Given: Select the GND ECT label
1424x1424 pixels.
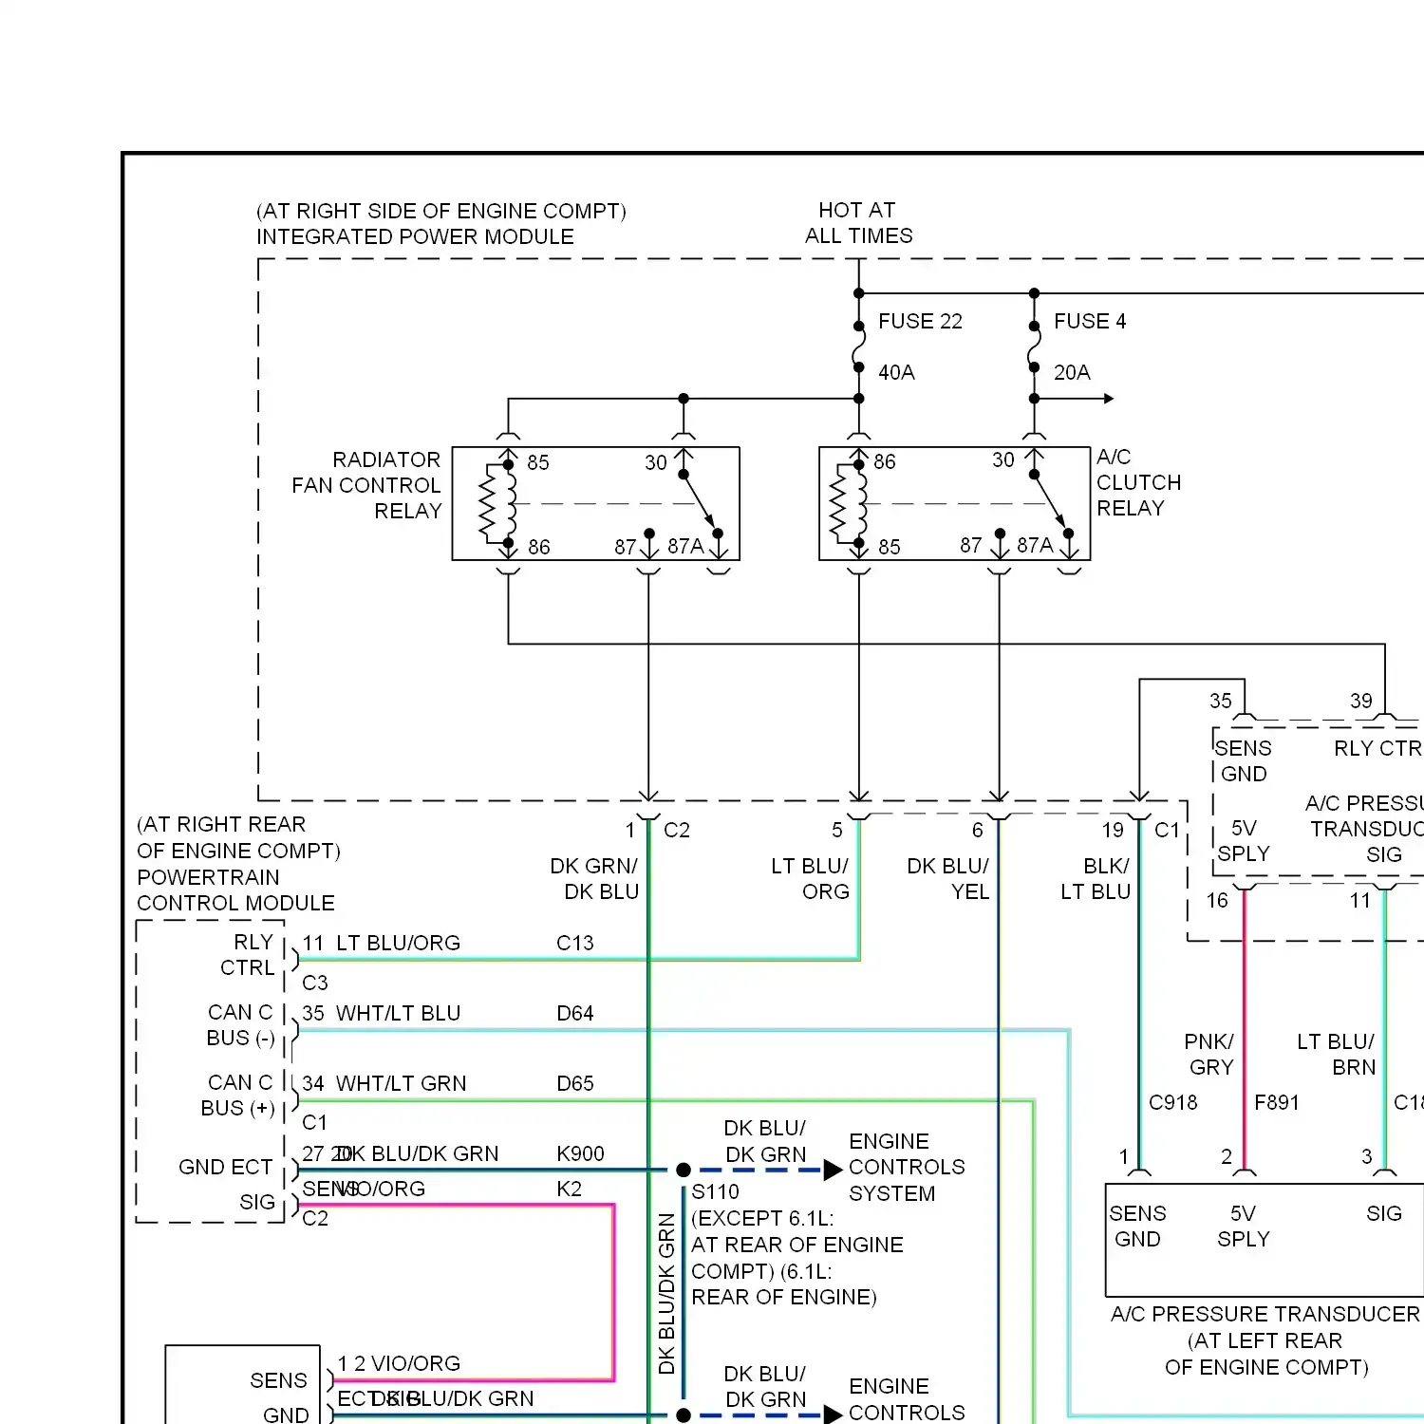Looking at the screenshot, I should (x=225, y=1167).
